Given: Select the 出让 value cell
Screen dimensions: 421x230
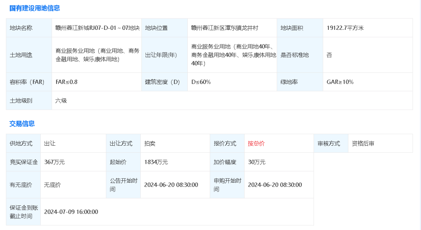Looking at the screenshot, I should tap(73, 144).
